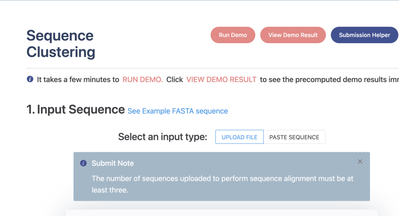Click 'It takes a few minutes to' text

click(x=78, y=79)
